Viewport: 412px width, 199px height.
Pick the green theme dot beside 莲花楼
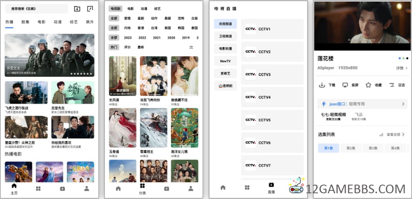tap(403, 58)
